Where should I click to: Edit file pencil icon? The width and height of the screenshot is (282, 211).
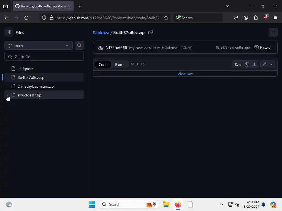[x=264, y=64]
